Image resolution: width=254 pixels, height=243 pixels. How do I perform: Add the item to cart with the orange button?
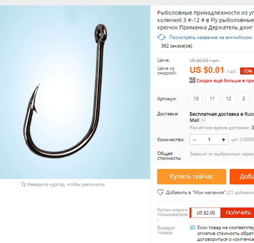242,177
